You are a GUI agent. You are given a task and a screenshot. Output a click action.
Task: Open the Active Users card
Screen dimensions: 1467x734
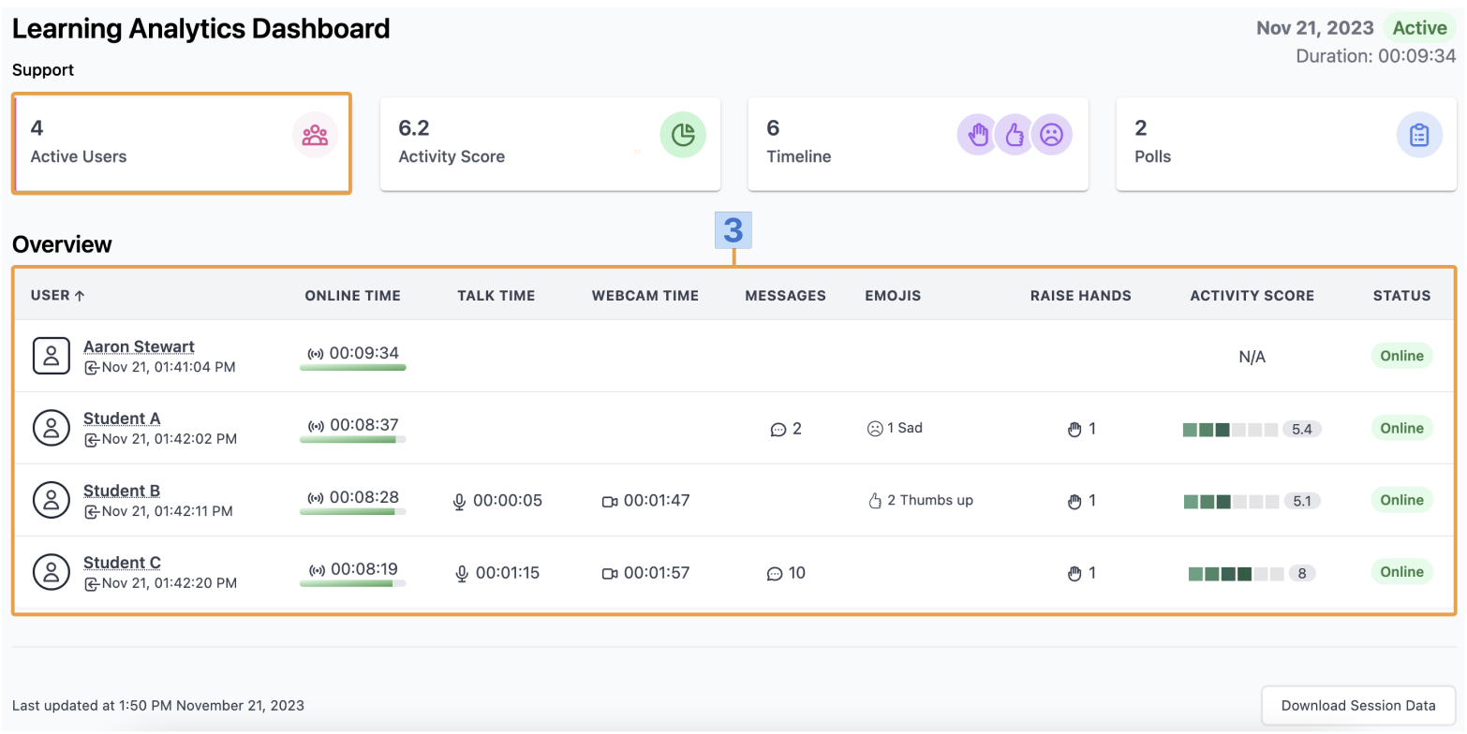tap(182, 143)
